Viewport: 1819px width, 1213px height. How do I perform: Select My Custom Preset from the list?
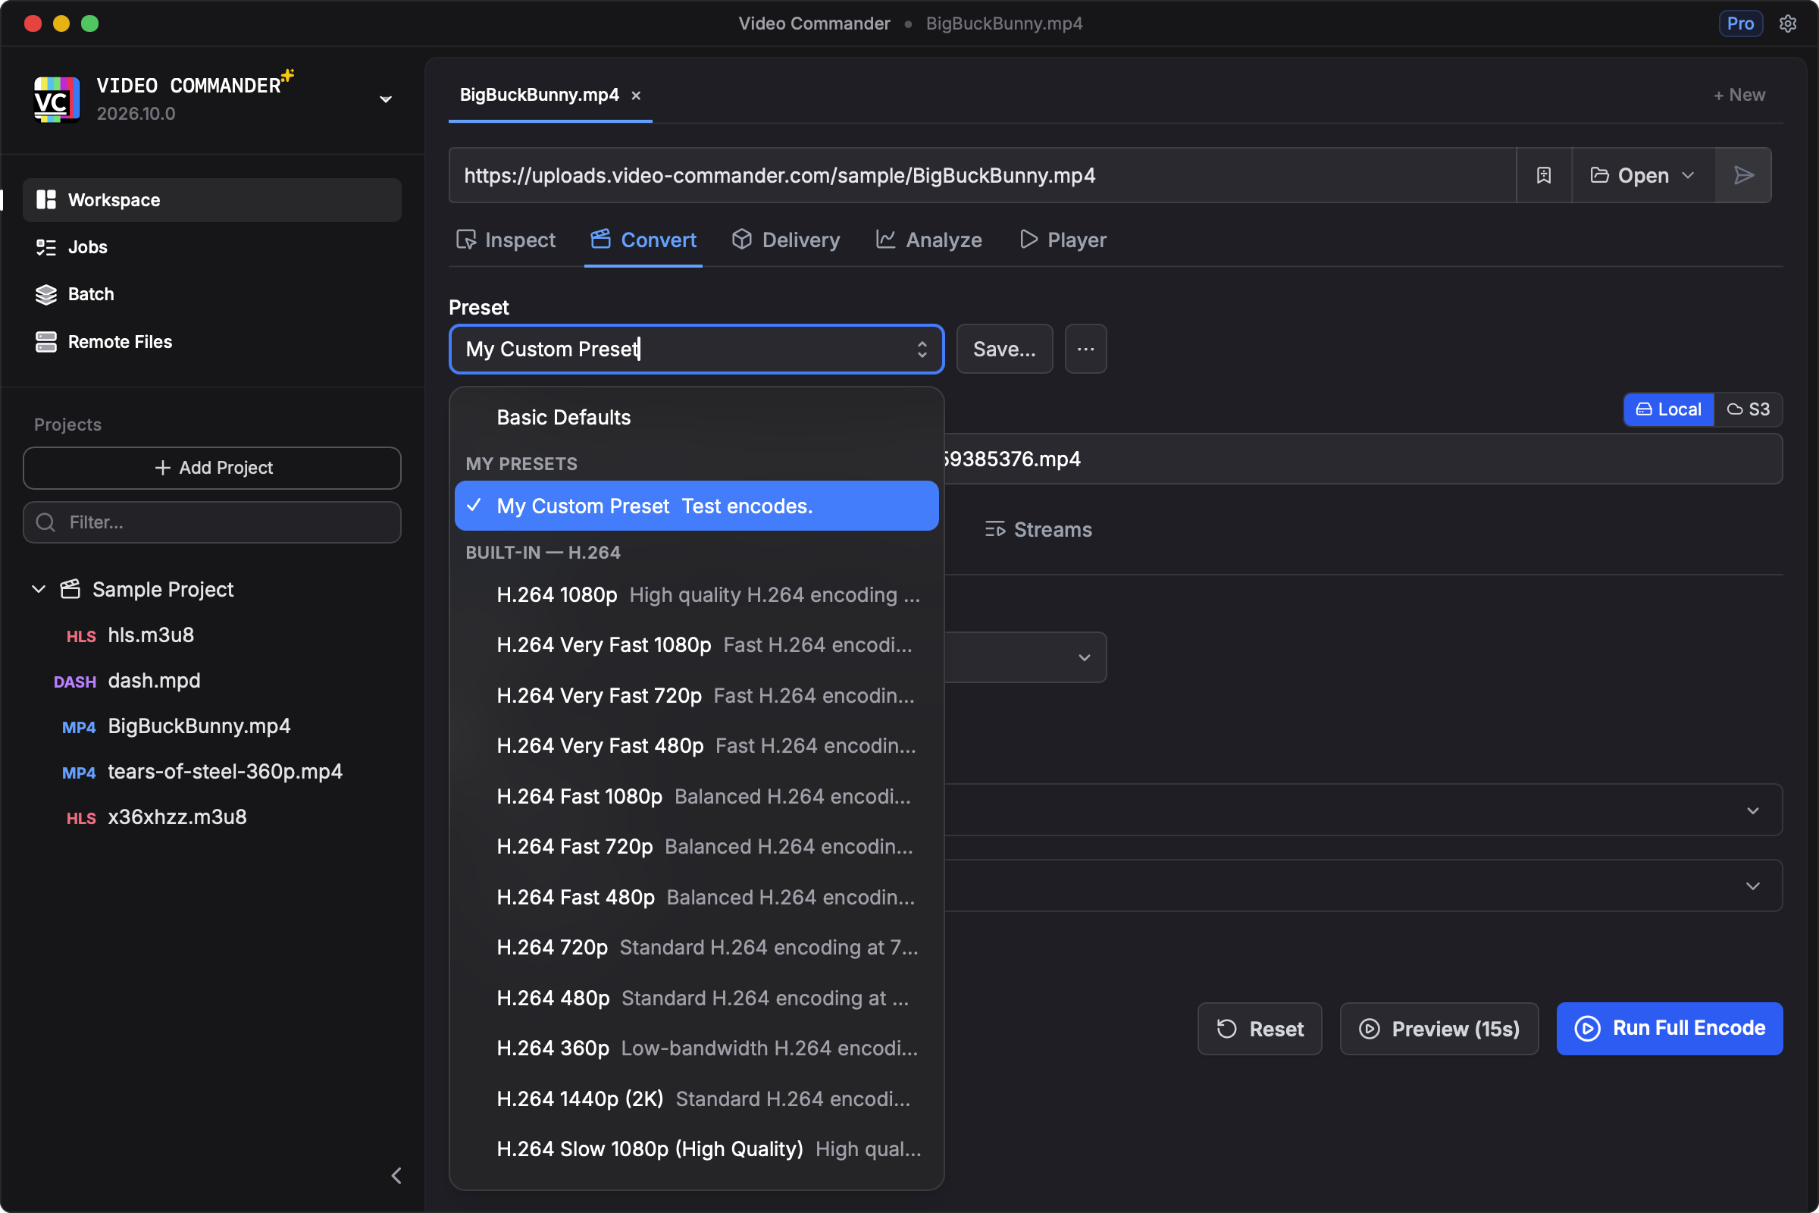696,506
